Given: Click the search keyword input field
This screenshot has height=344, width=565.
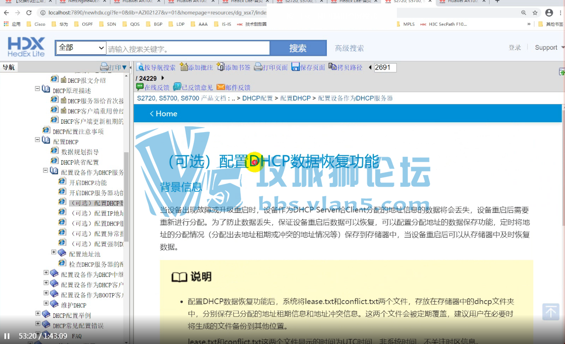Looking at the screenshot, I should click(x=188, y=48).
